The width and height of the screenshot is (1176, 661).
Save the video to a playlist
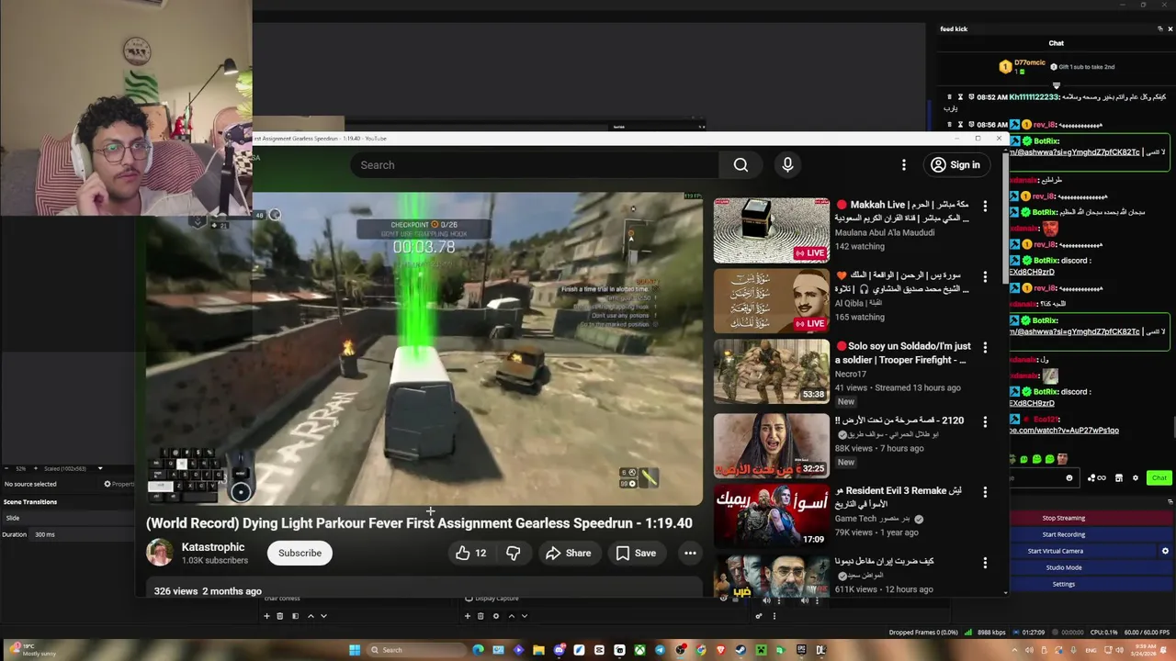636,553
